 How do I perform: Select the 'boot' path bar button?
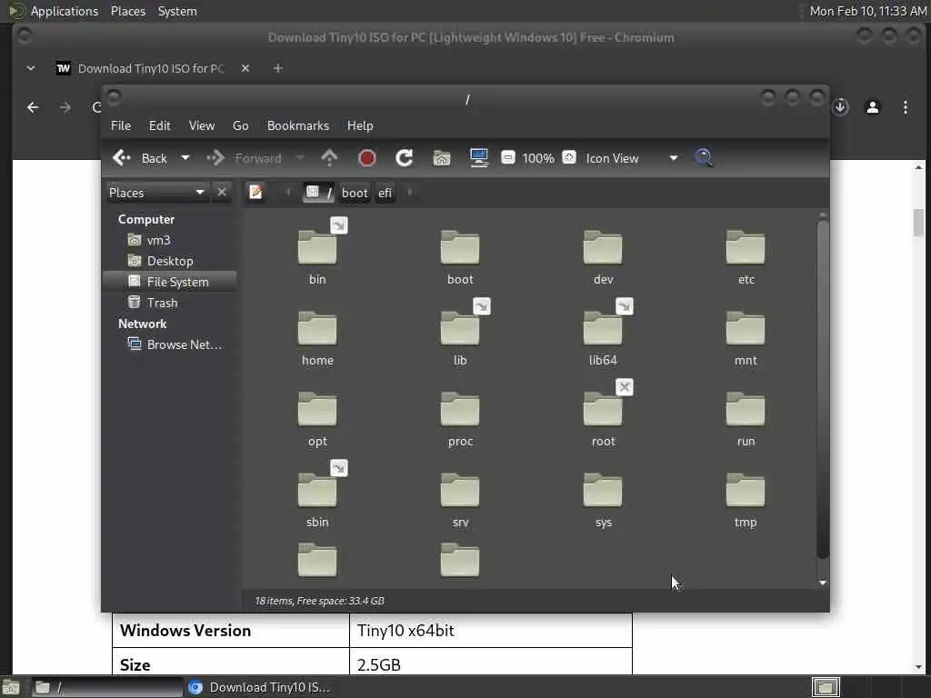tap(355, 193)
